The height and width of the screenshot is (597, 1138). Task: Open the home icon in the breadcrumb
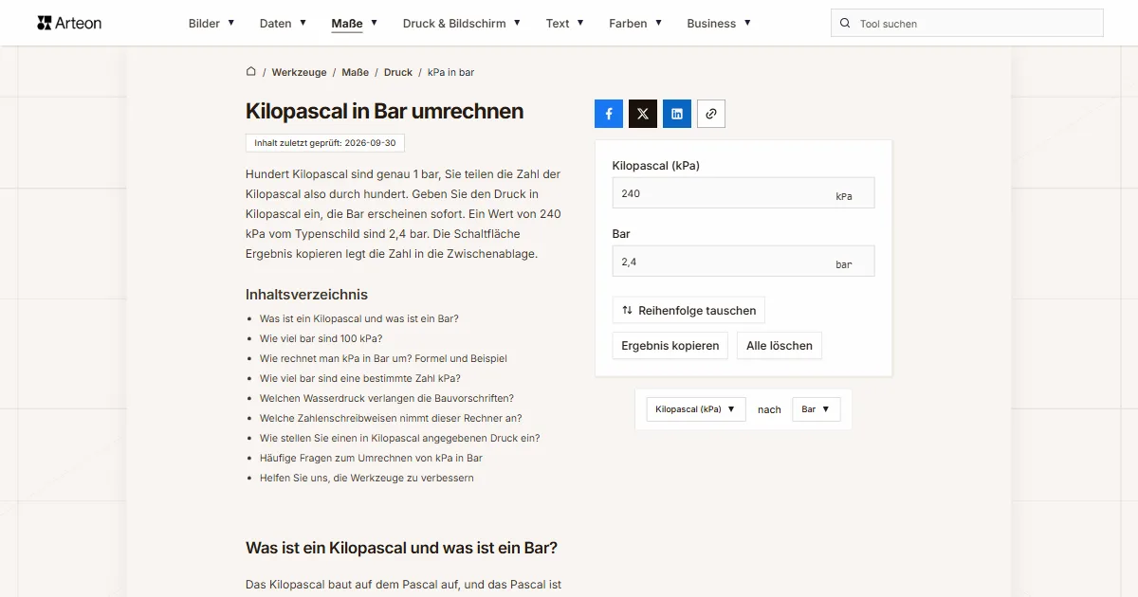click(x=251, y=71)
